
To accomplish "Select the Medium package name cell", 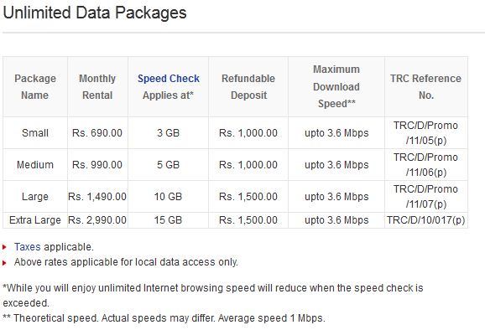I will 35,165.
